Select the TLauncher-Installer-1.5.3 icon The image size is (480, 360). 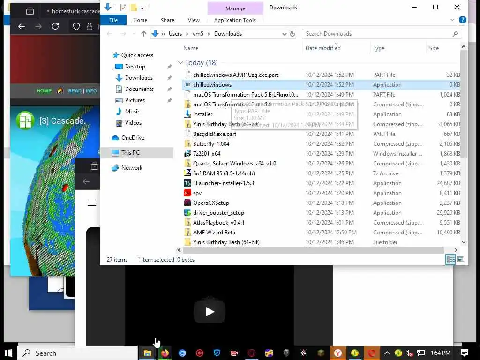coord(187,183)
